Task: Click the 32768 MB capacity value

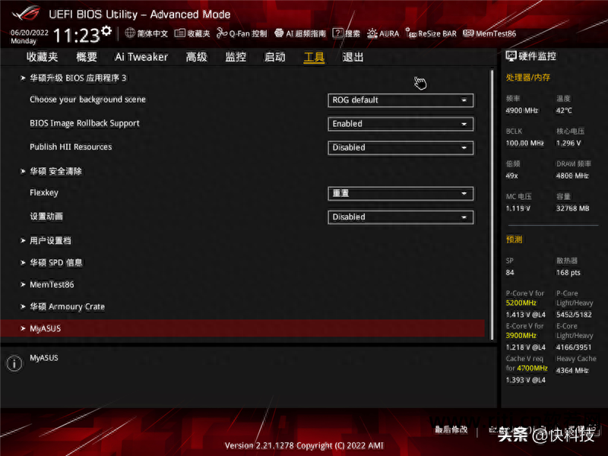Action: coord(573,208)
